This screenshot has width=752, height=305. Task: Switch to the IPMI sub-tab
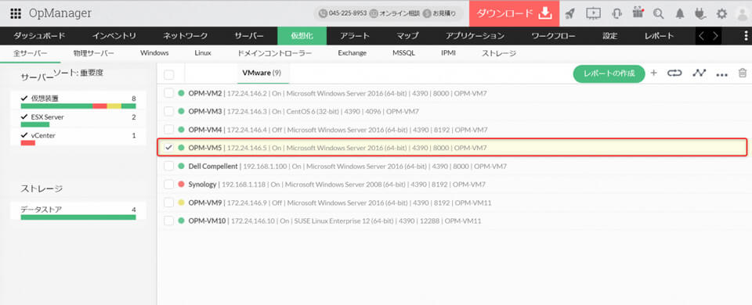[x=448, y=53]
